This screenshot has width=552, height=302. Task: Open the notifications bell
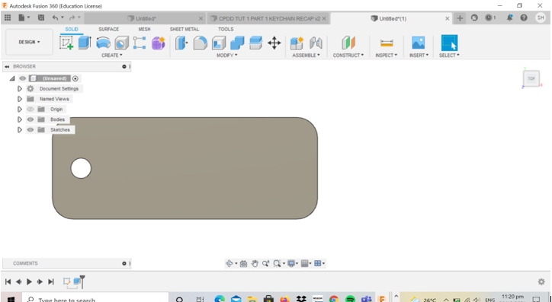click(x=509, y=17)
